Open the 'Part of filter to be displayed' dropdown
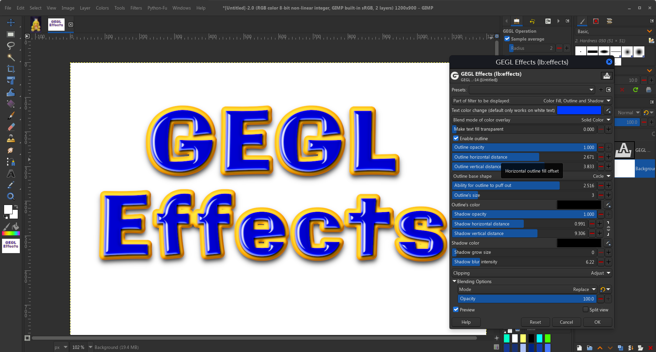Image resolution: width=656 pixels, height=352 pixels. (x=532, y=101)
